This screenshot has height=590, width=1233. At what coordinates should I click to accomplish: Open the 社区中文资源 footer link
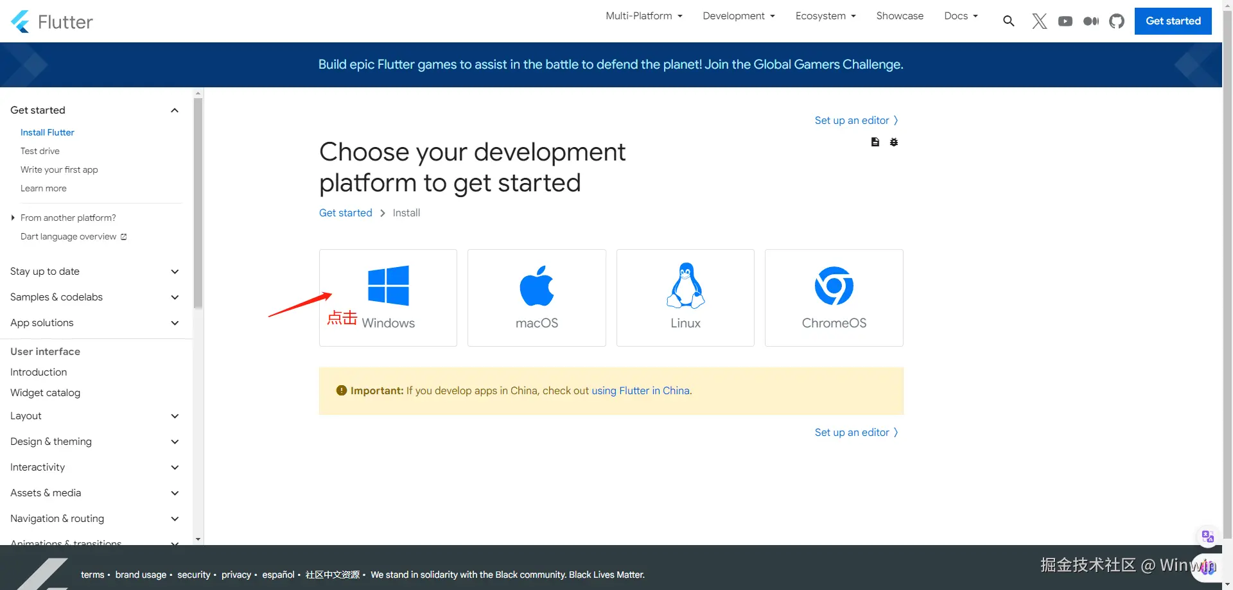click(333, 575)
